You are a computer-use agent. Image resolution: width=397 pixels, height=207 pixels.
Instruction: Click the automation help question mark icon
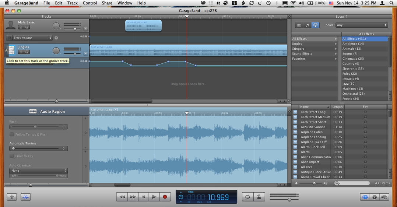pos(56,38)
